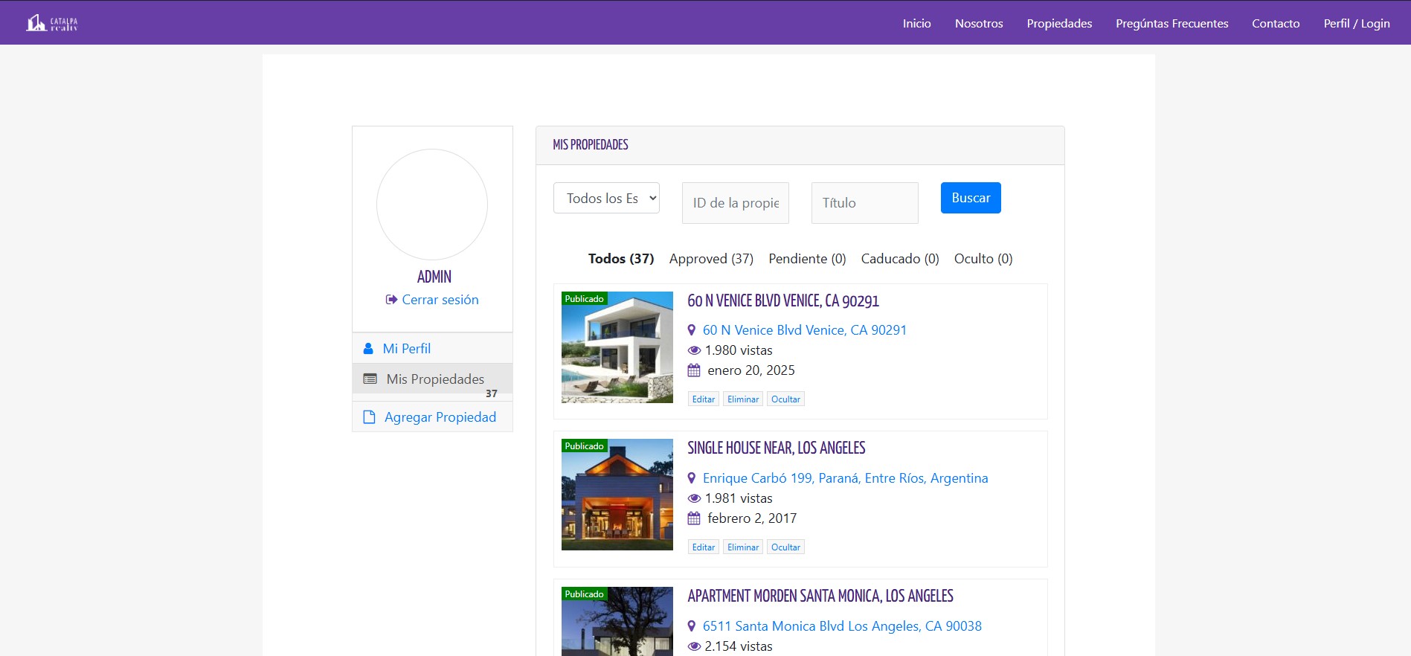Click the Buscar button
Image resolution: width=1411 pixels, height=656 pixels.
click(971, 198)
